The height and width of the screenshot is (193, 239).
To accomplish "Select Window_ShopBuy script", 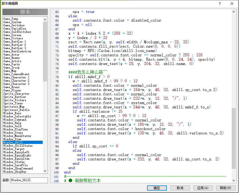I will pos(15,172).
